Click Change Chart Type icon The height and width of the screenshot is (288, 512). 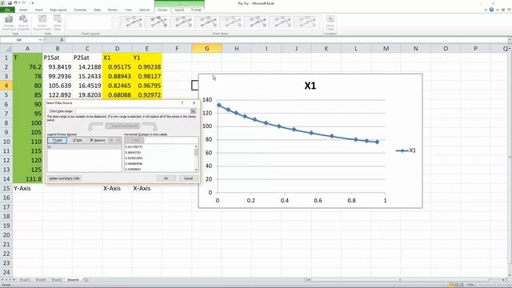tap(9, 23)
